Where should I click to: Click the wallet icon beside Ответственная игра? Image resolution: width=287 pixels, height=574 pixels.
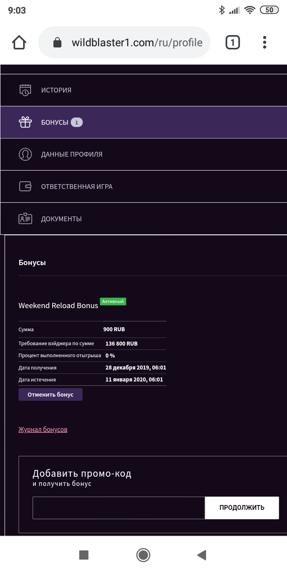coord(25,187)
